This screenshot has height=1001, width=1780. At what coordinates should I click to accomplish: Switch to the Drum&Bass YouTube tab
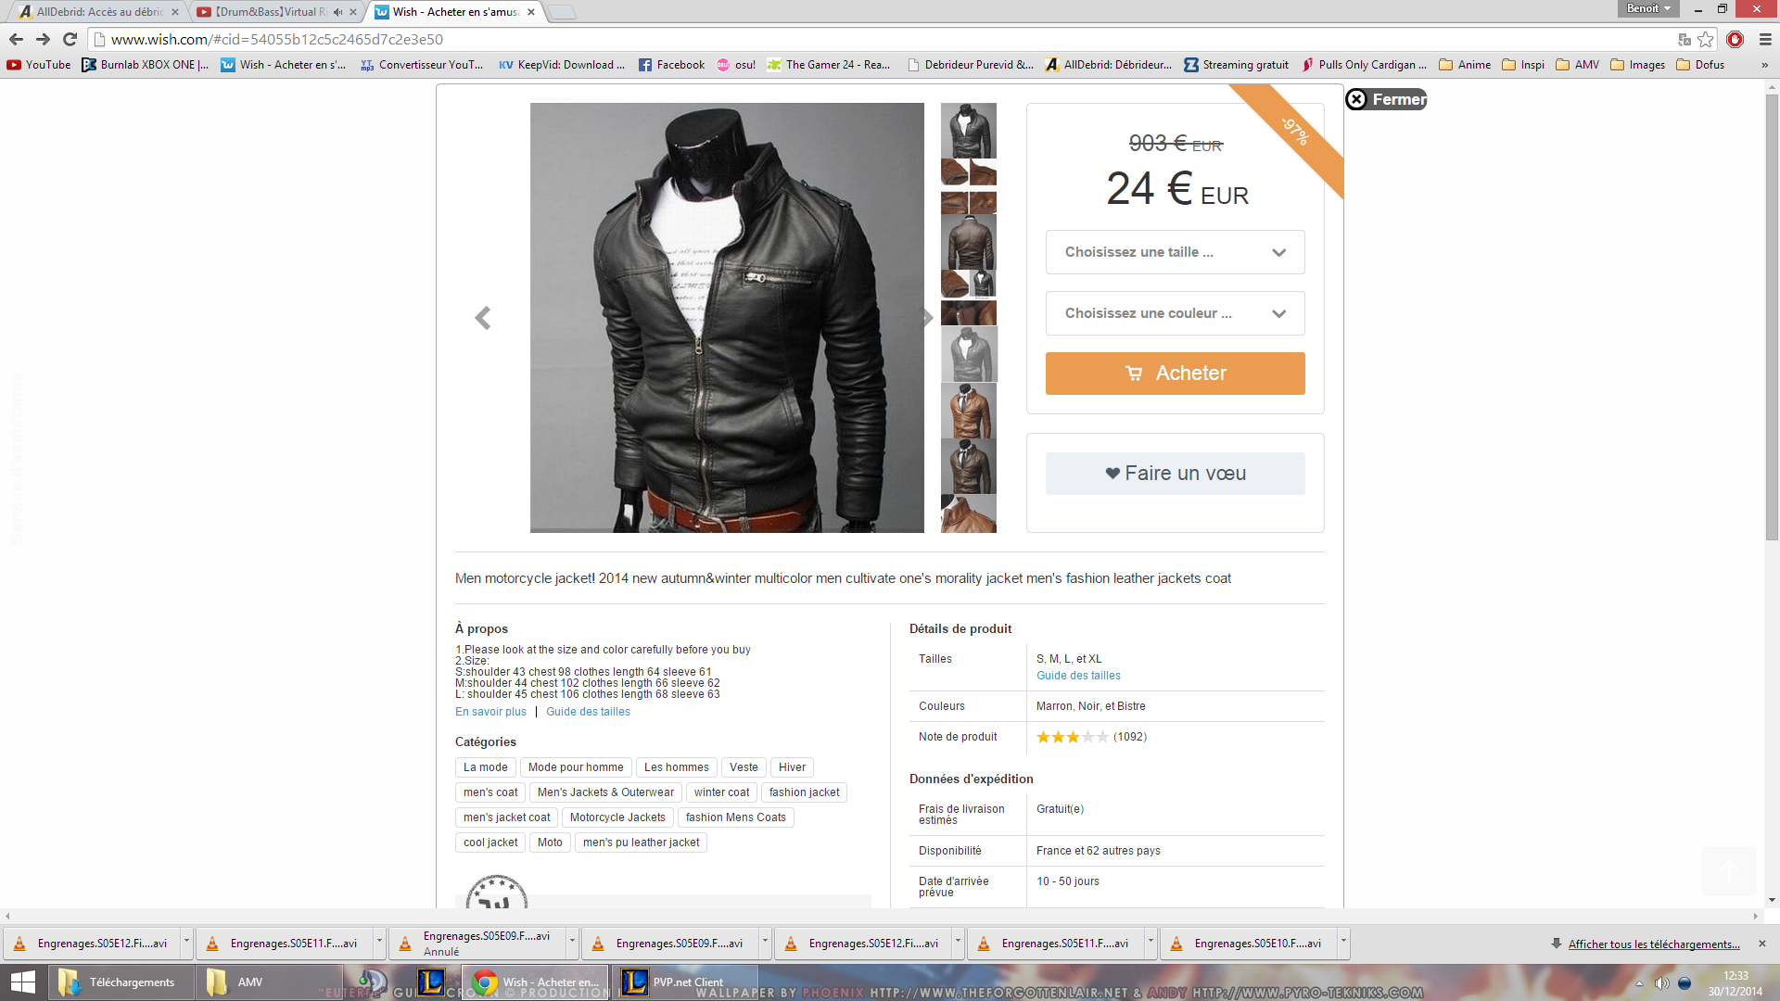[x=276, y=12]
